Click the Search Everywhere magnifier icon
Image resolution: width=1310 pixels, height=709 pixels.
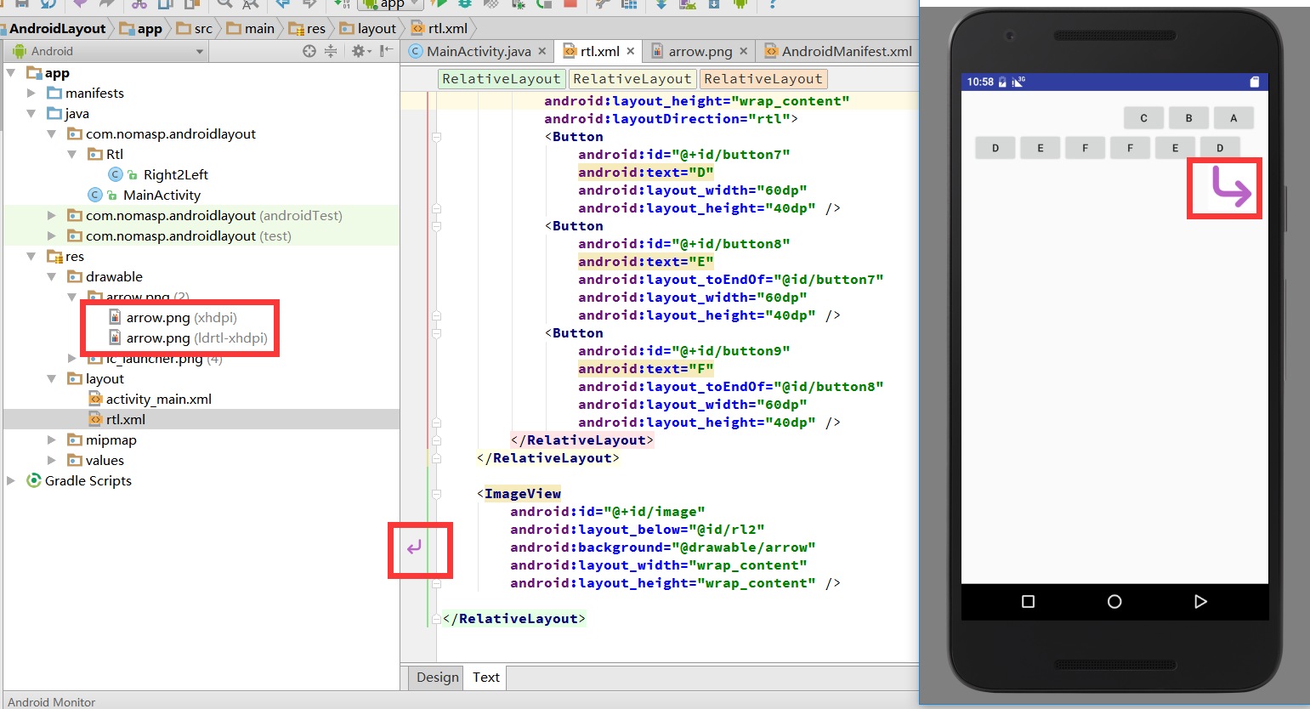[223, 5]
